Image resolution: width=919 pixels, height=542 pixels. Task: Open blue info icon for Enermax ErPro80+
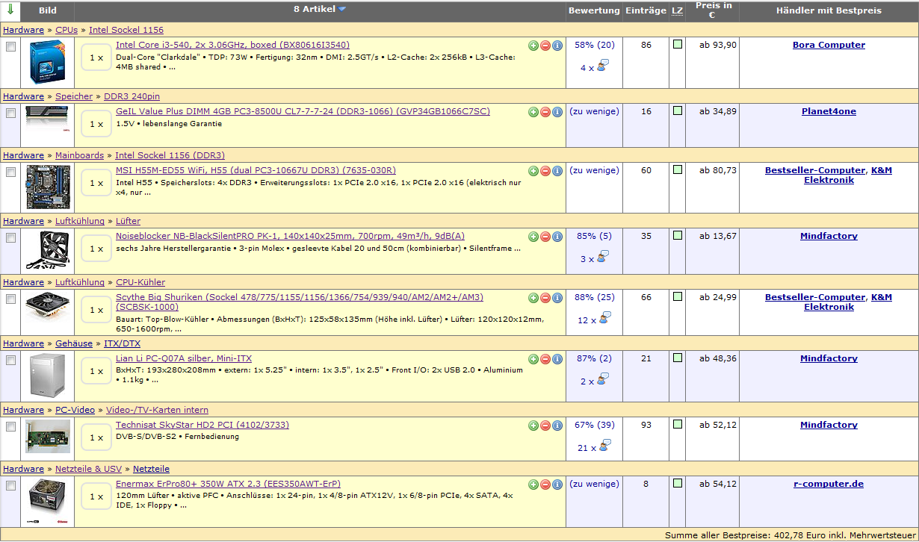[557, 485]
